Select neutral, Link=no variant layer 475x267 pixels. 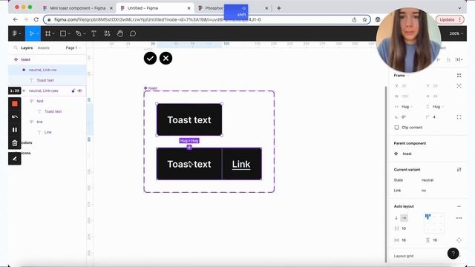[47, 70]
